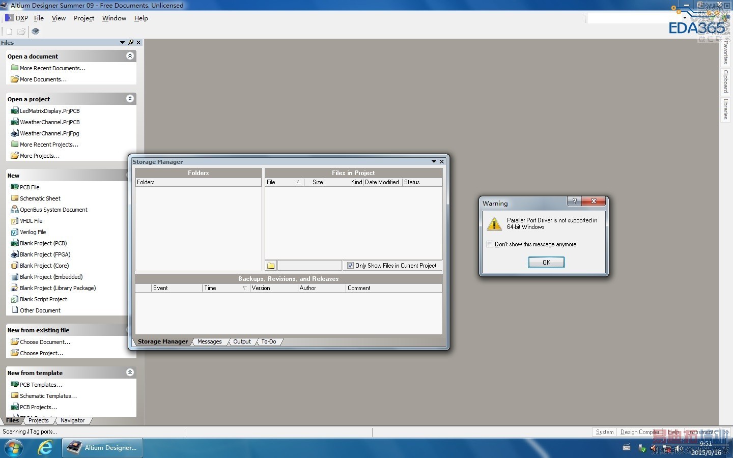Click the Choose Document icon
The image size is (733, 458).
(x=15, y=341)
